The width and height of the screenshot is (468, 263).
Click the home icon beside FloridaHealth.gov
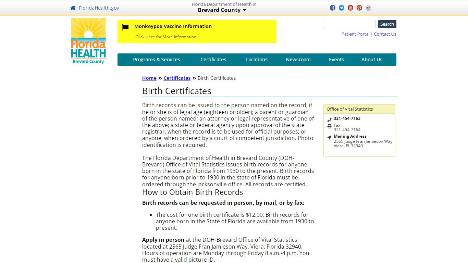coord(73,8)
